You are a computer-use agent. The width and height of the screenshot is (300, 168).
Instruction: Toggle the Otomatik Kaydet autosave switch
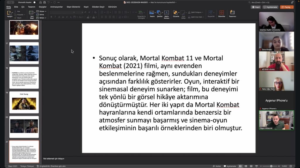point(35,2)
